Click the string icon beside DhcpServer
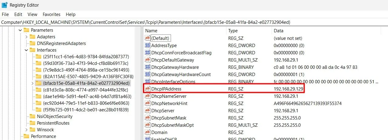Image resolution: width=388 pixels, height=140 pixels. point(148,110)
